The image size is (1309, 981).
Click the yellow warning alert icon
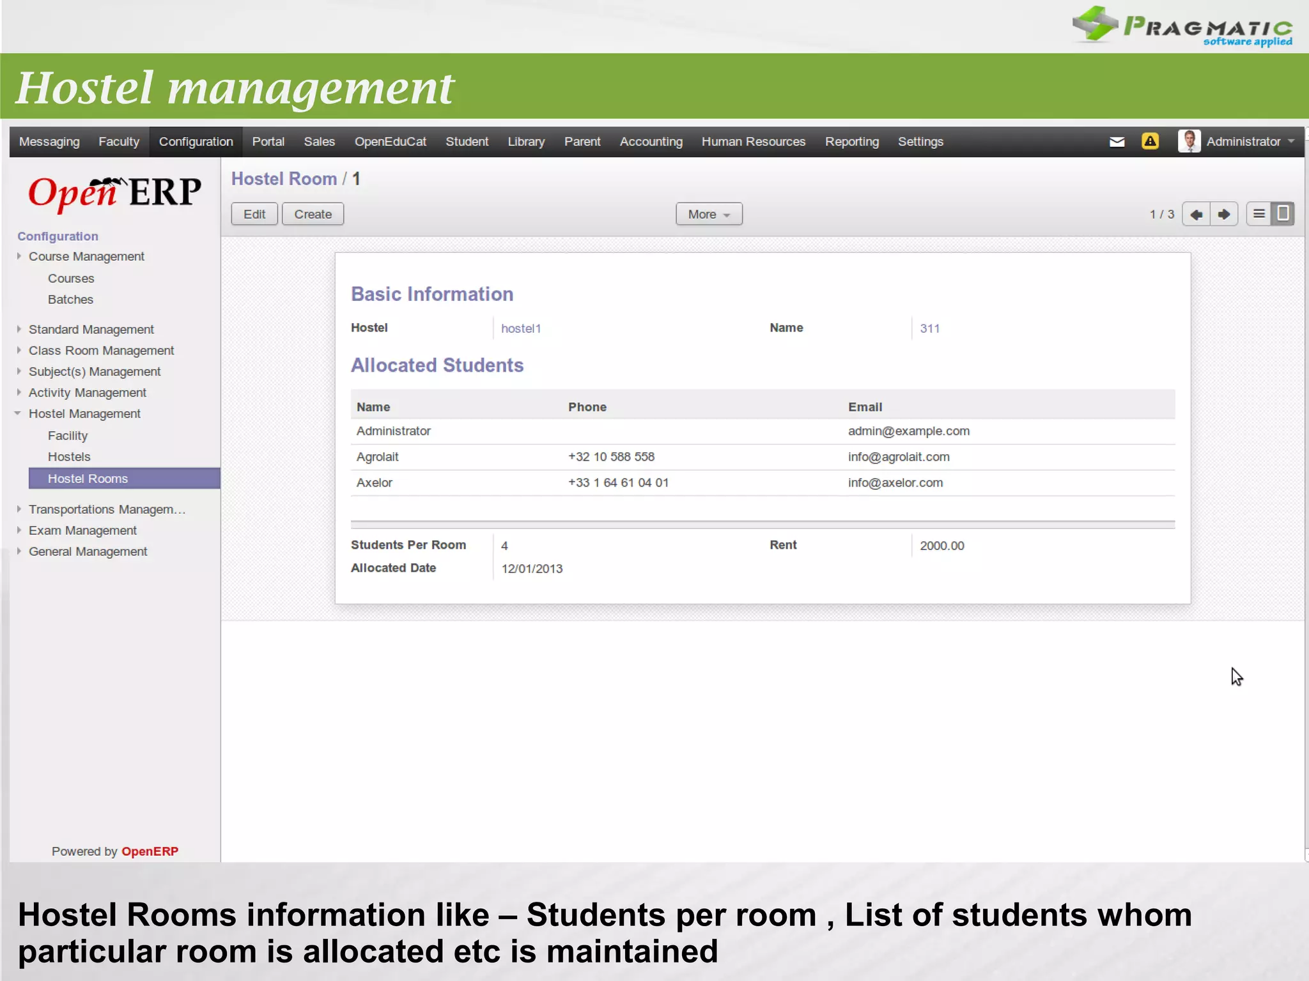tap(1150, 141)
